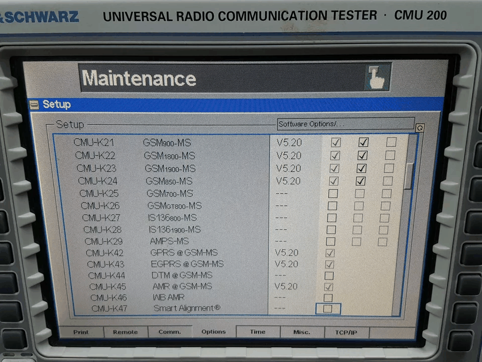Click V5.20 version of CMU-K45

[x=286, y=286]
